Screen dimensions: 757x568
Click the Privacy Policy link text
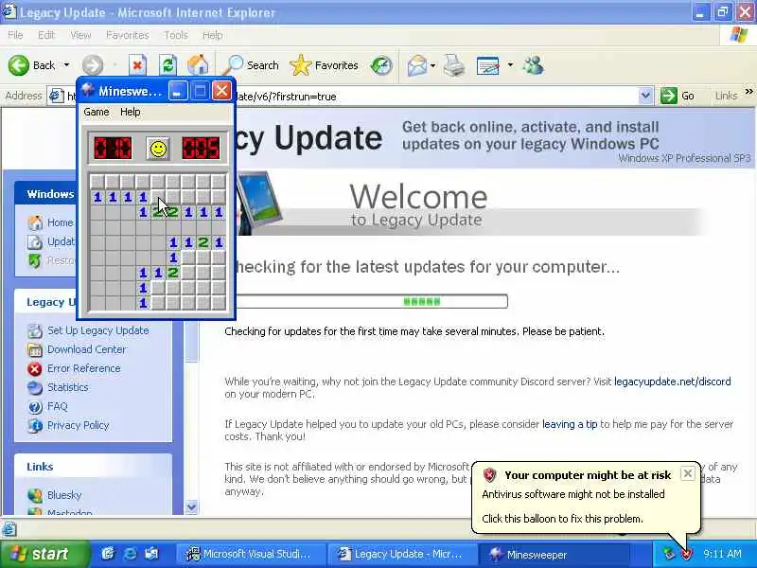point(79,425)
